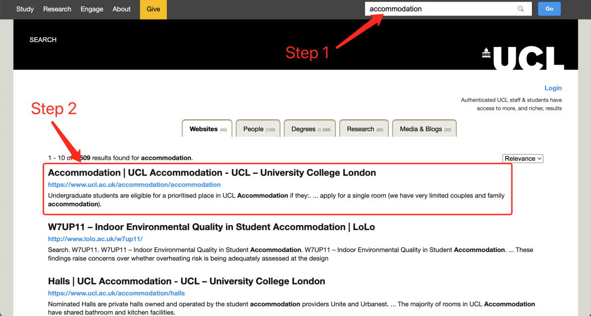The image size is (591, 316).
Task: Click the 'Authenticated UCL staff & students' notice
Action: click(512, 104)
